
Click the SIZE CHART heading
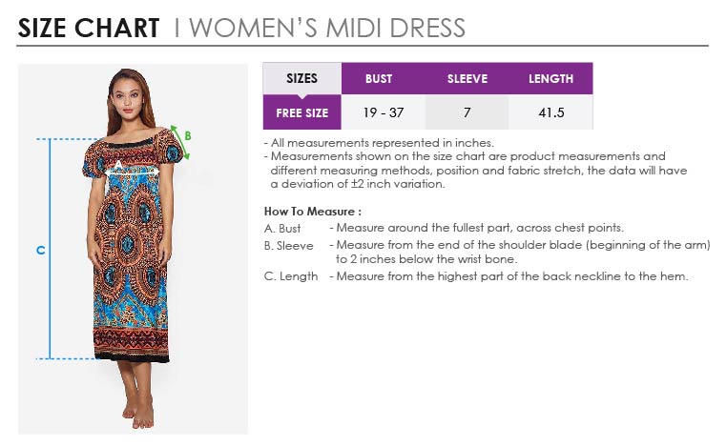coord(89,28)
